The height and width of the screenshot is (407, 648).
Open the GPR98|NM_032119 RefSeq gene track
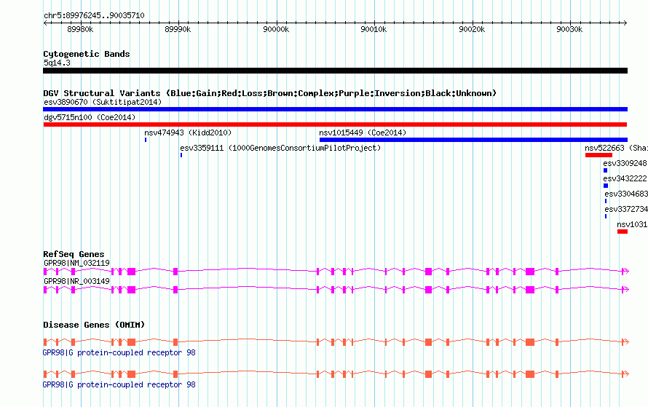[336, 272]
